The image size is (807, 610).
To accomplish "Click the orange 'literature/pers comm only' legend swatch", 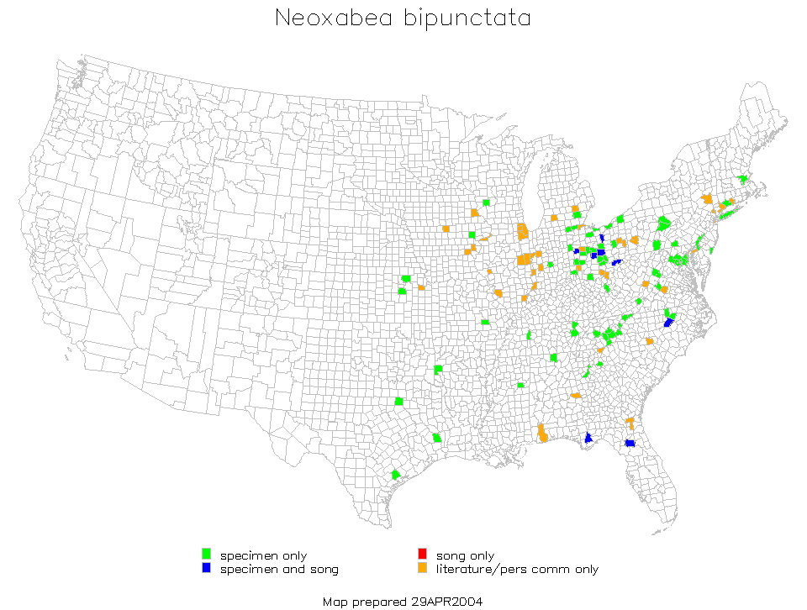I will pyautogui.click(x=422, y=569).
